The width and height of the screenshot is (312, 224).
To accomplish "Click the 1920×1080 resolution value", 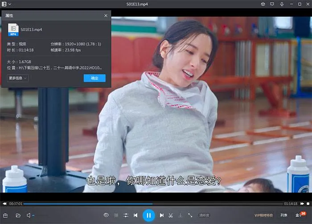I will 75,44.
